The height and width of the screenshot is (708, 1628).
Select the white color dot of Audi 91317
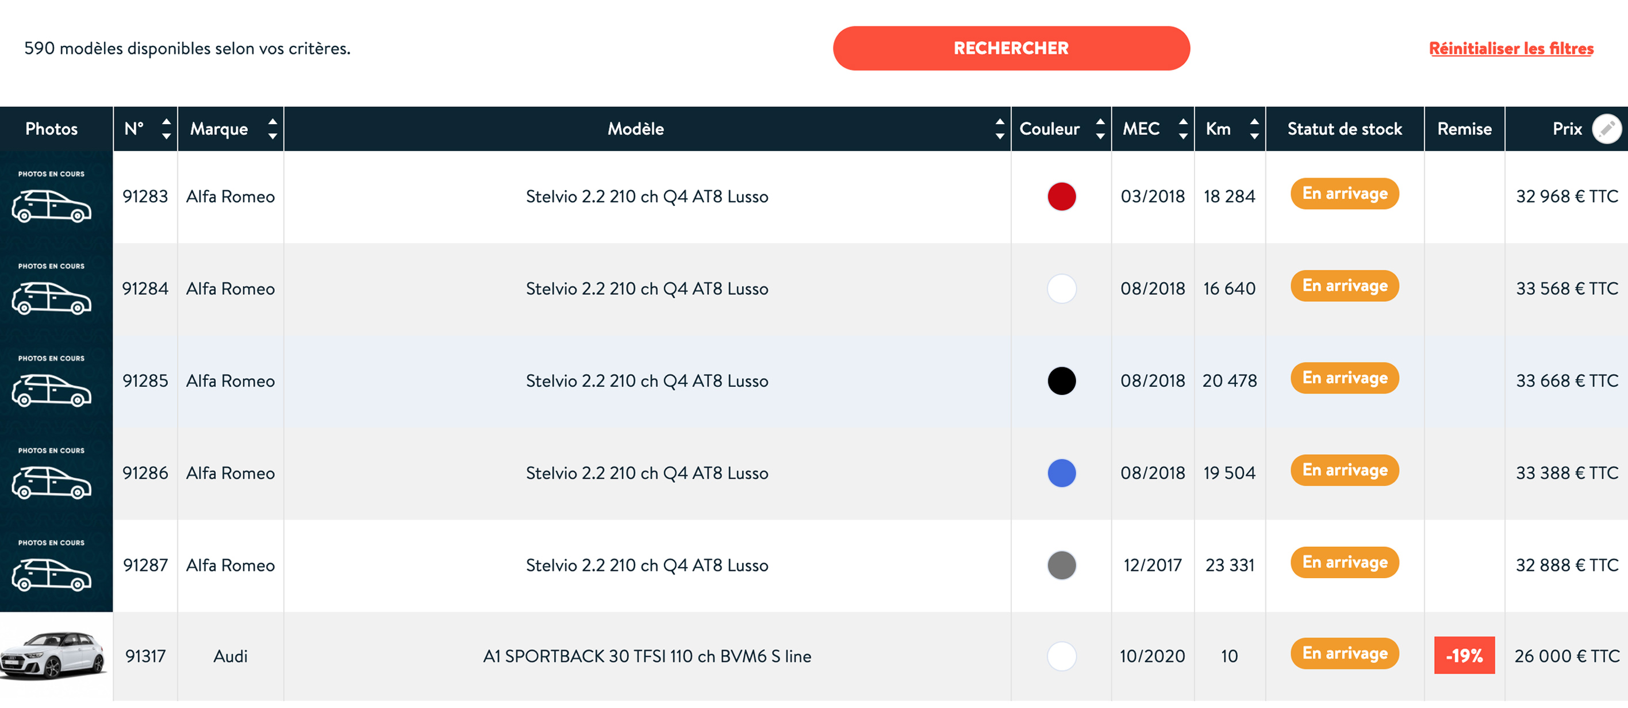(1061, 656)
